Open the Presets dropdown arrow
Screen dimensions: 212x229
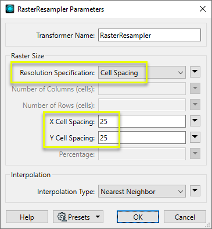pyautogui.click(x=98, y=217)
